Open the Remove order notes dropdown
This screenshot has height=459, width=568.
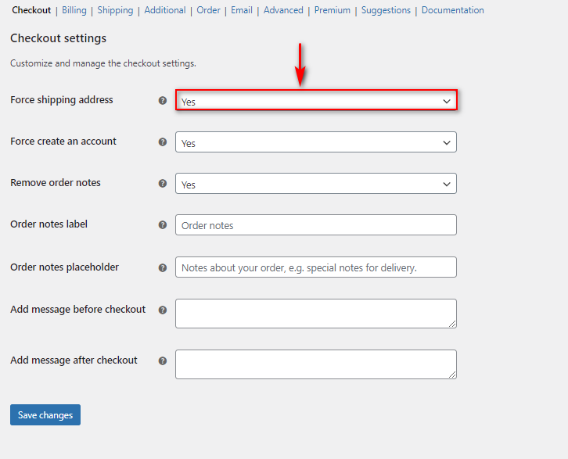[x=316, y=184]
